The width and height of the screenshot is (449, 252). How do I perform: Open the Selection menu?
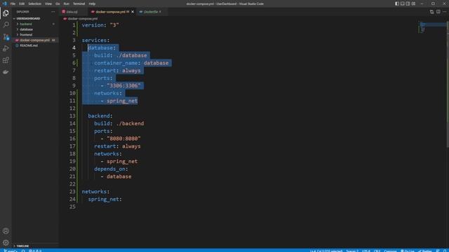pos(34,3)
